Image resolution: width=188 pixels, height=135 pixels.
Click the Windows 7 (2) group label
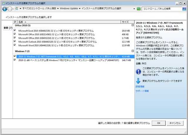point(22,51)
